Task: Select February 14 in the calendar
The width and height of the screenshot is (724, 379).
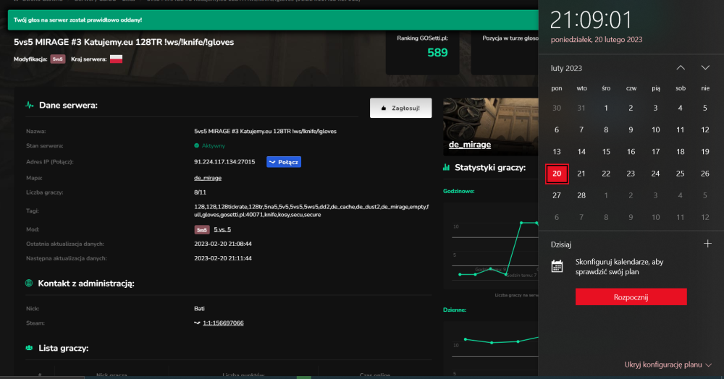Action: pos(581,152)
